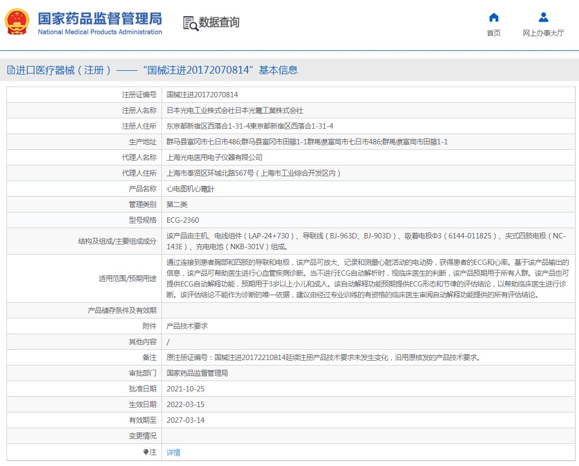Screen dimensions: 579x466
Task: Select model value ECG-2360
Action: tap(183, 220)
